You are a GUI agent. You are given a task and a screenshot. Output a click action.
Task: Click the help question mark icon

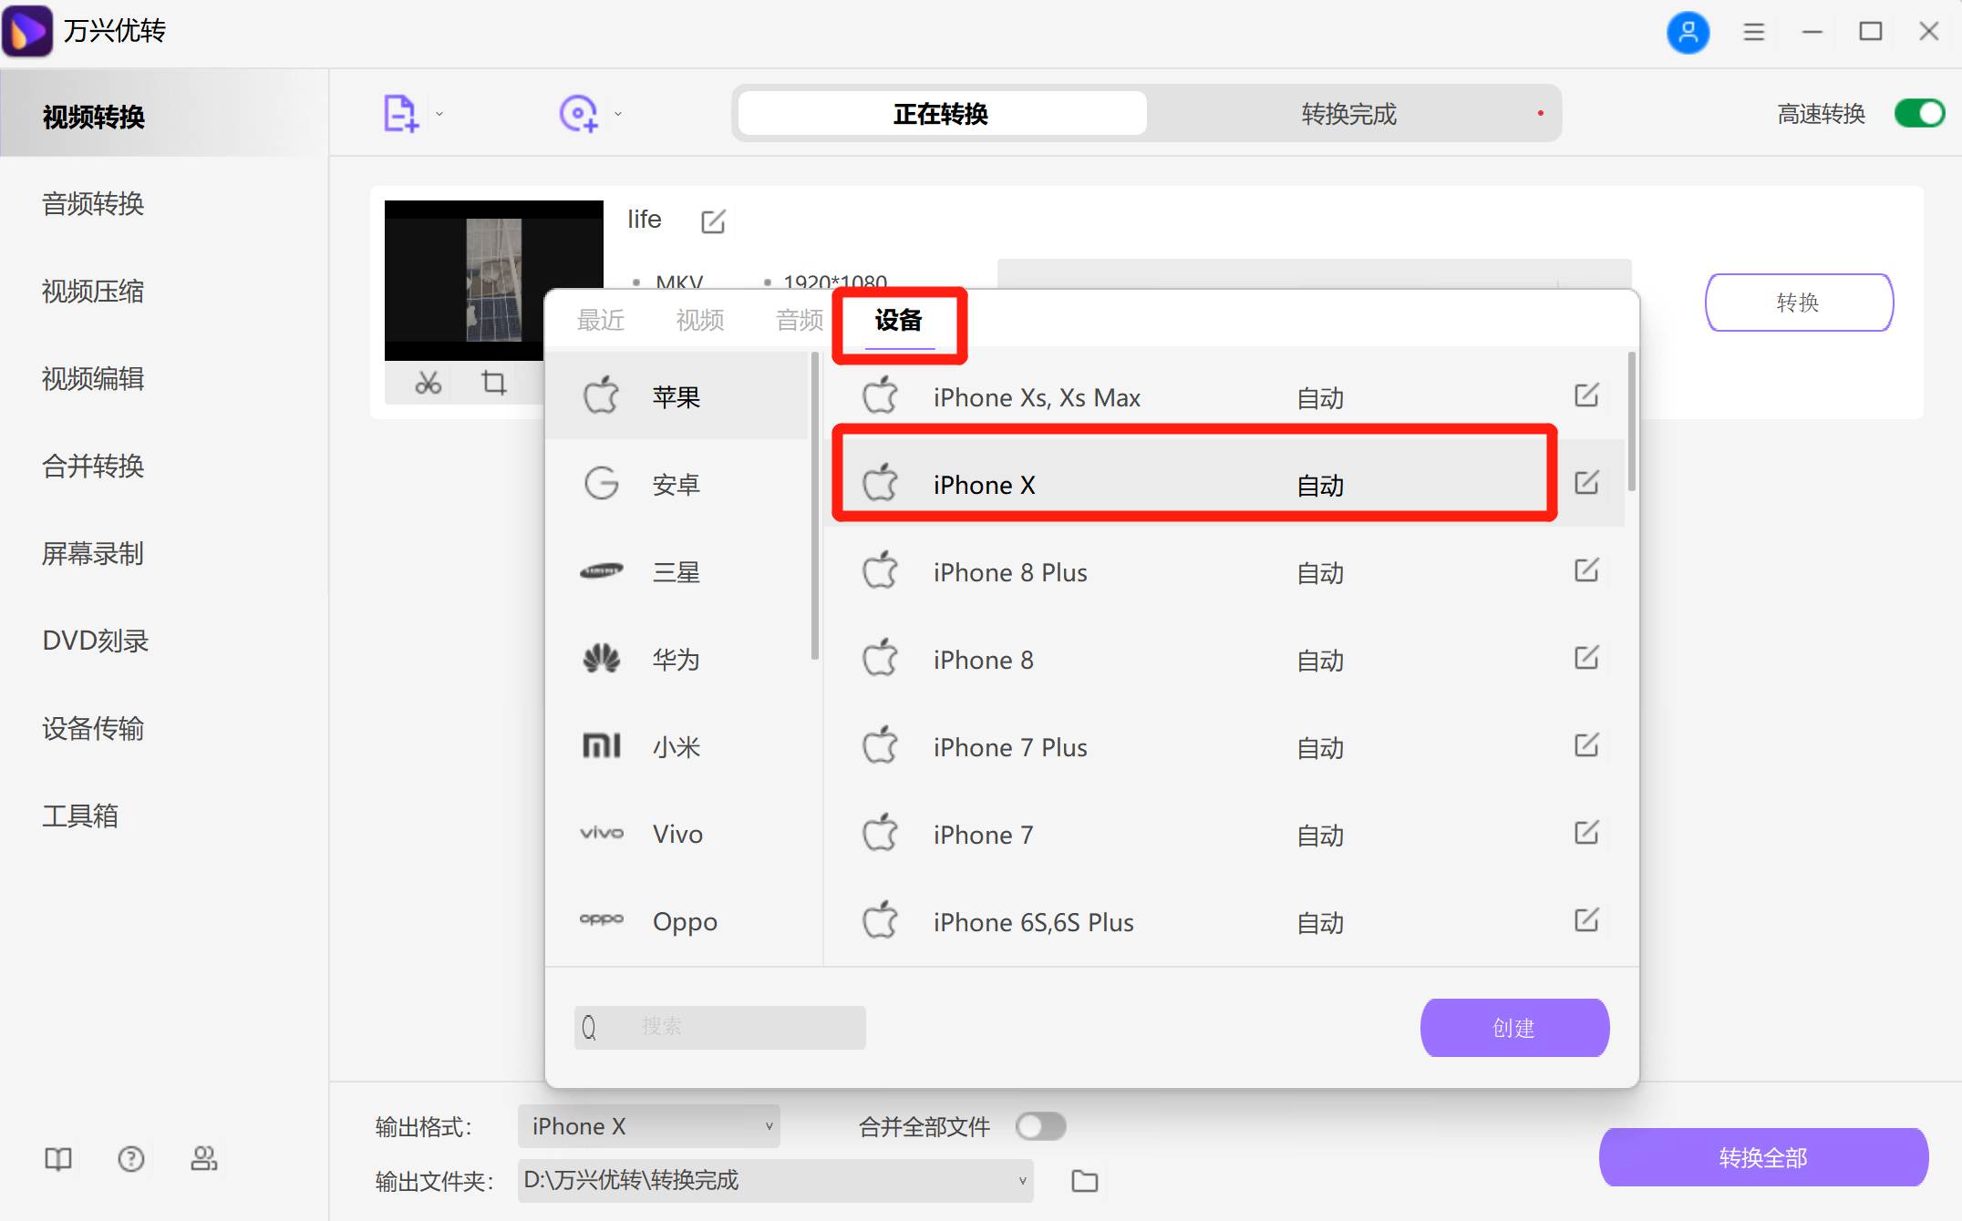(x=130, y=1158)
